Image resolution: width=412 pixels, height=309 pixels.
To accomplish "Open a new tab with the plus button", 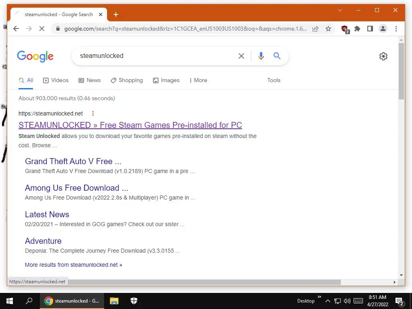I will coord(116,14).
